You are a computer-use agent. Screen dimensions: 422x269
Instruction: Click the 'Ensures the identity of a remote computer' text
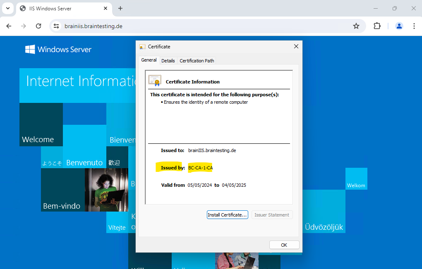pos(206,102)
